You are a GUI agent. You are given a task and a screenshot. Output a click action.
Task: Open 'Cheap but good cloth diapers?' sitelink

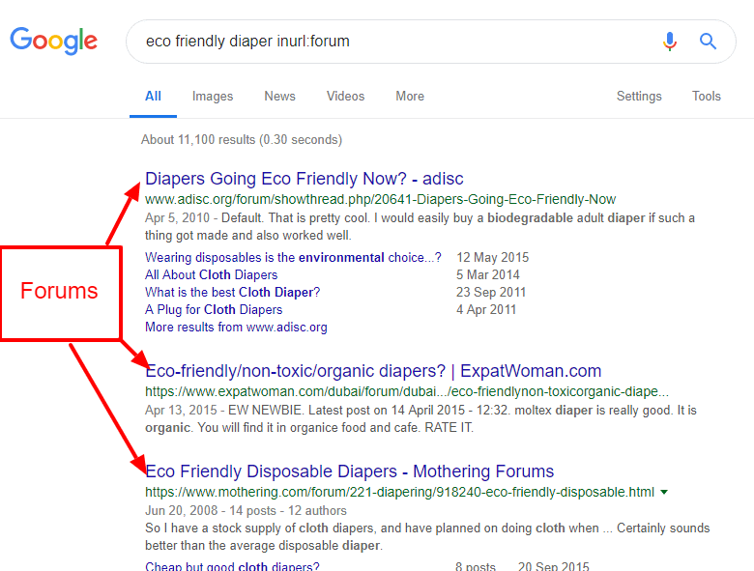pyautogui.click(x=232, y=566)
